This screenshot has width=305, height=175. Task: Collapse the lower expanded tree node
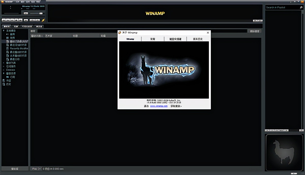[4, 73]
